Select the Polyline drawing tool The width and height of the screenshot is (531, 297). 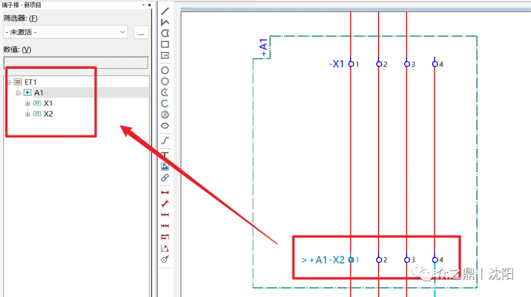coord(165,22)
